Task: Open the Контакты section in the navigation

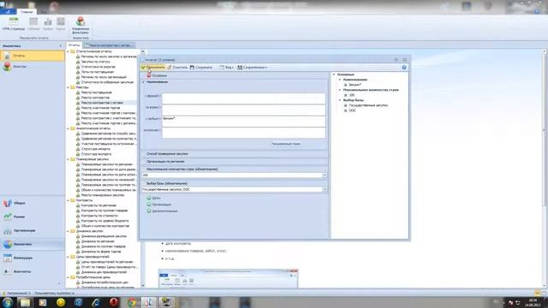Action: [33, 271]
